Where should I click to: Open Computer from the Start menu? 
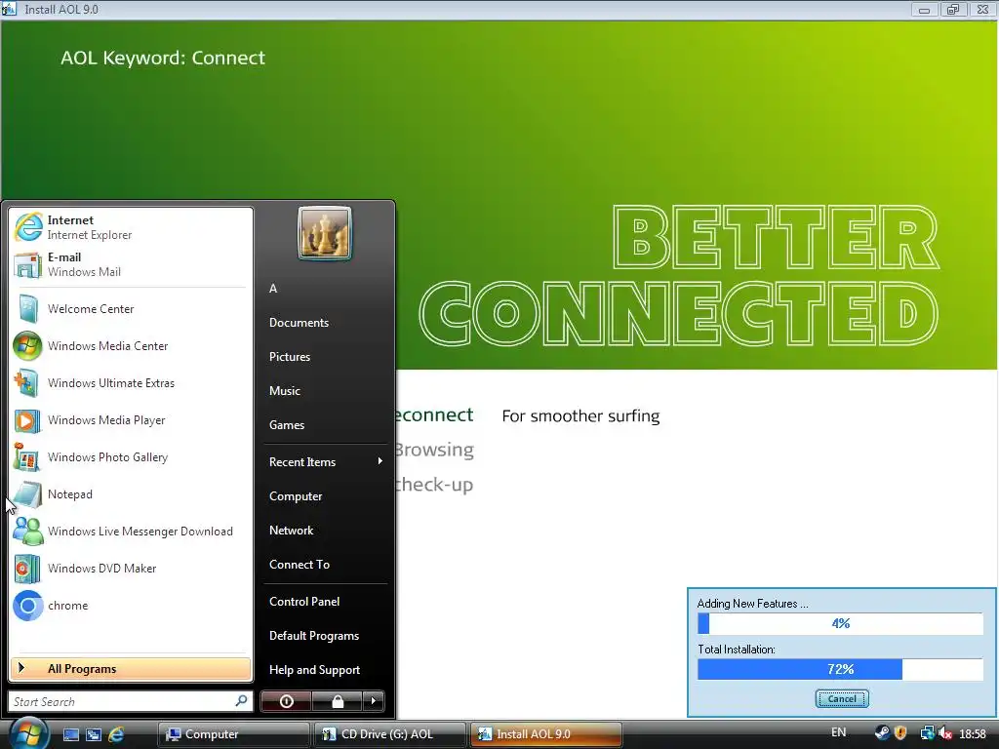coord(325,496)
